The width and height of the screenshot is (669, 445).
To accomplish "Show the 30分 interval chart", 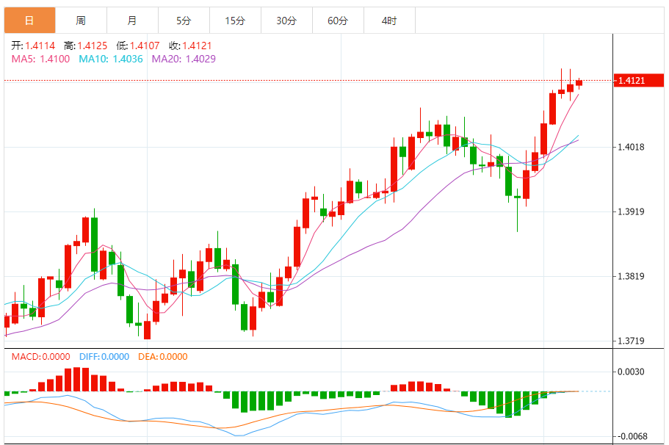I will tap(286, 21).
